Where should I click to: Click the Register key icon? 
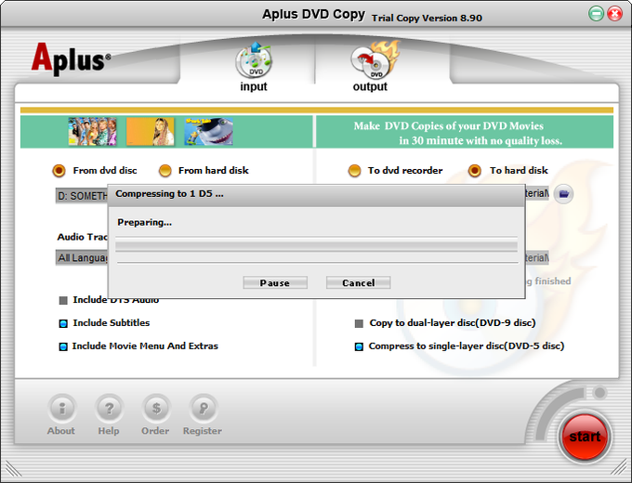204,408
